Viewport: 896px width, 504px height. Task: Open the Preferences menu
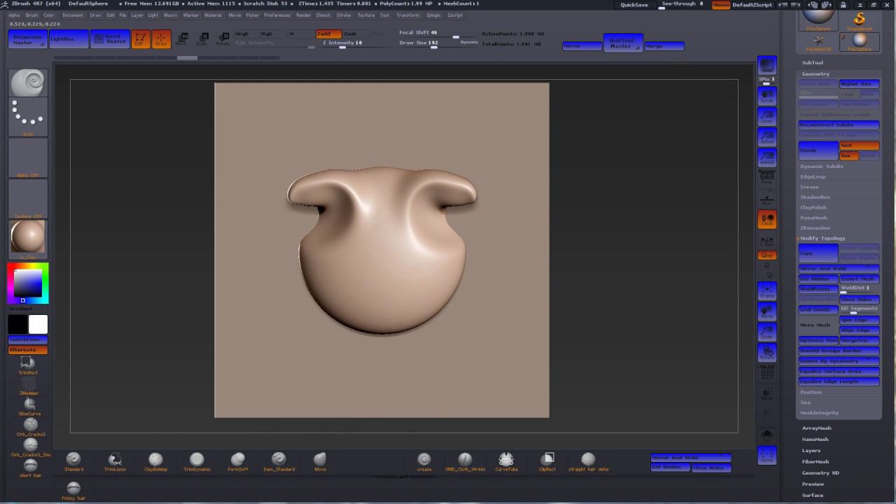pyautogui.click(x=276, y=15)
